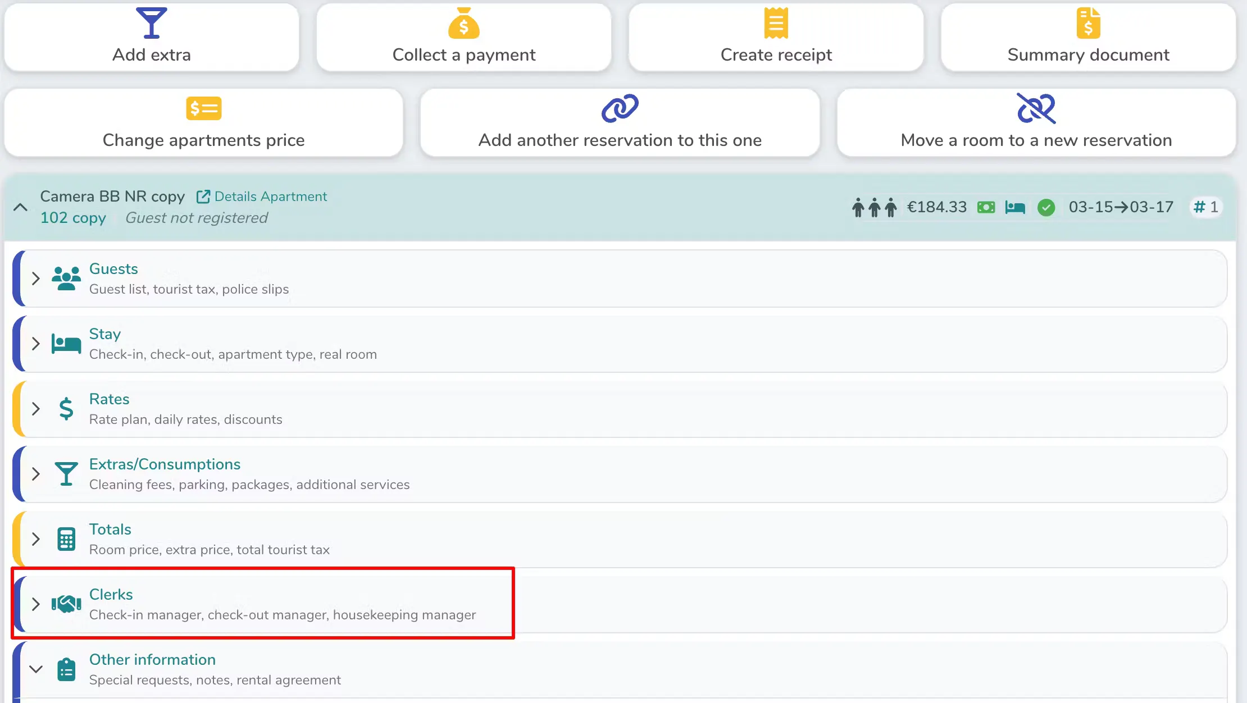Click the Add extra cocktail glass icon
Image resolution: width=1247 pixels, height=703 pixels.
151,23
